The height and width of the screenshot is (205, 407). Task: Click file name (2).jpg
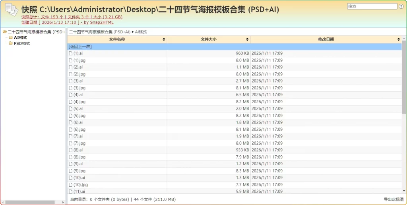[79, 74]
